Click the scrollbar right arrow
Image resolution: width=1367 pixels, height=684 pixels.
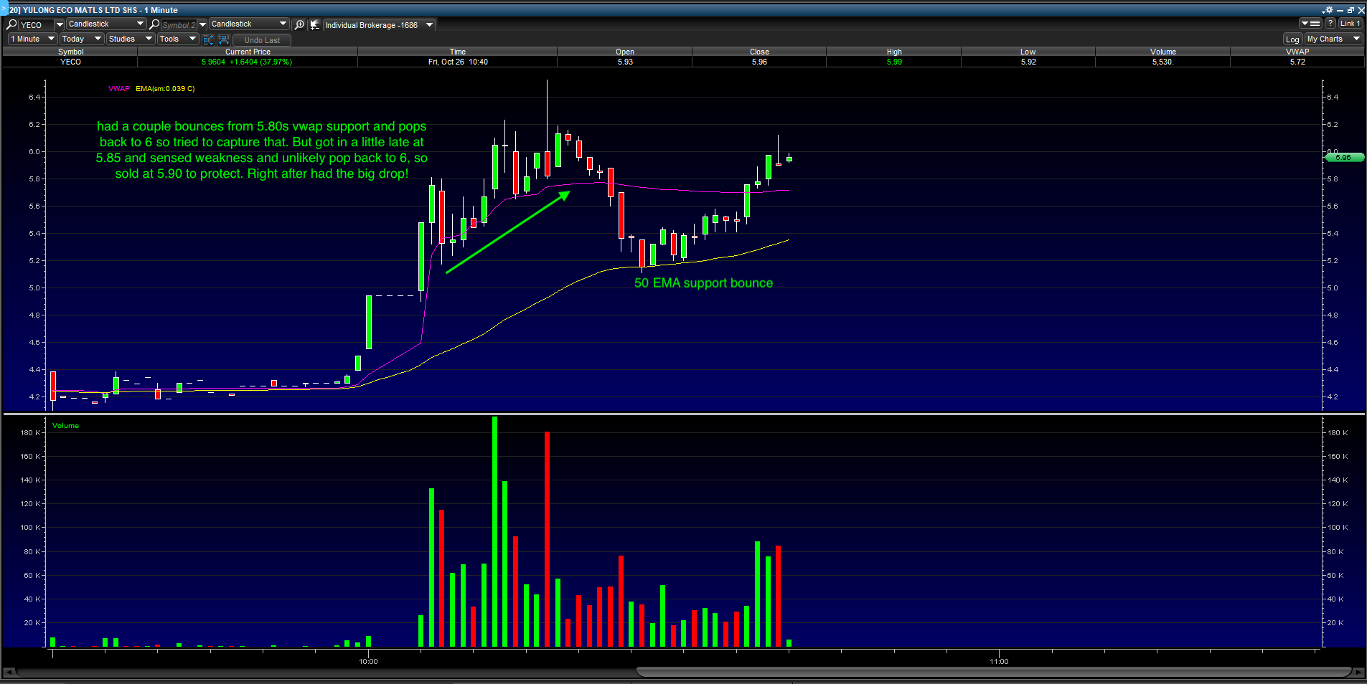click(1358, 672)
